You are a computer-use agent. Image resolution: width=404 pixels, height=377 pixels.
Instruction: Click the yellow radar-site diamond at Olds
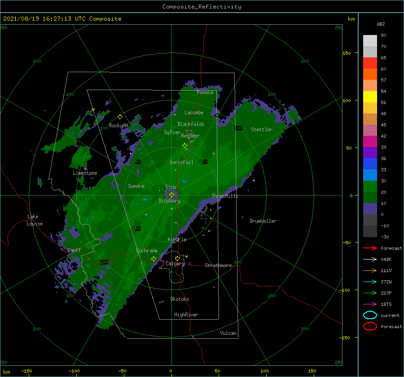pos(171,195)
